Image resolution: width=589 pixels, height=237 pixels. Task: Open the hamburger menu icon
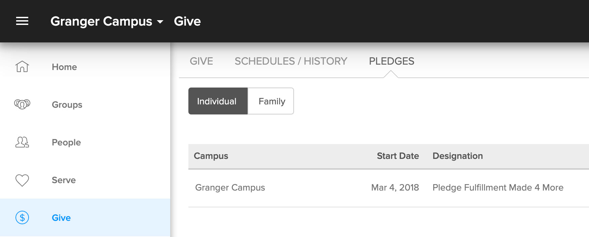(x=22, y=21)
